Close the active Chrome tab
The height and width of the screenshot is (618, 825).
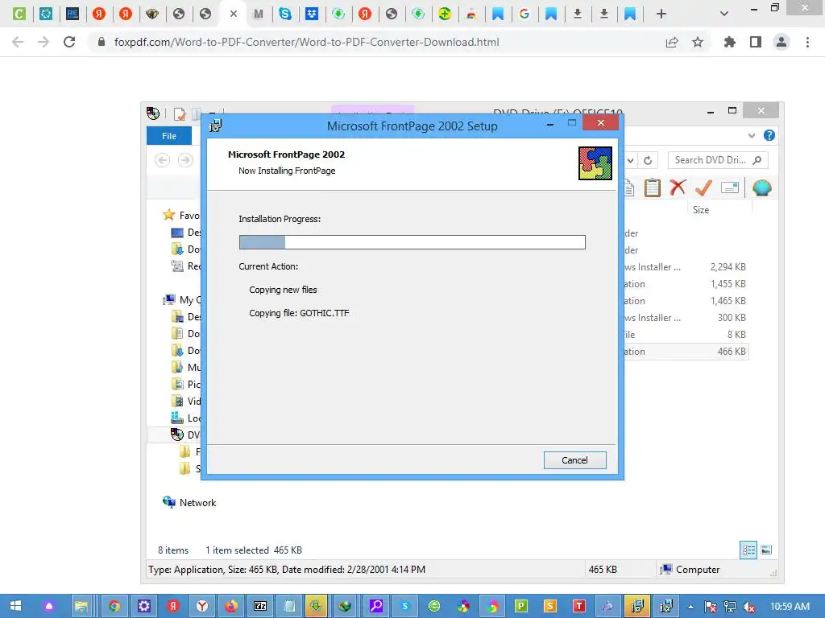234,14
